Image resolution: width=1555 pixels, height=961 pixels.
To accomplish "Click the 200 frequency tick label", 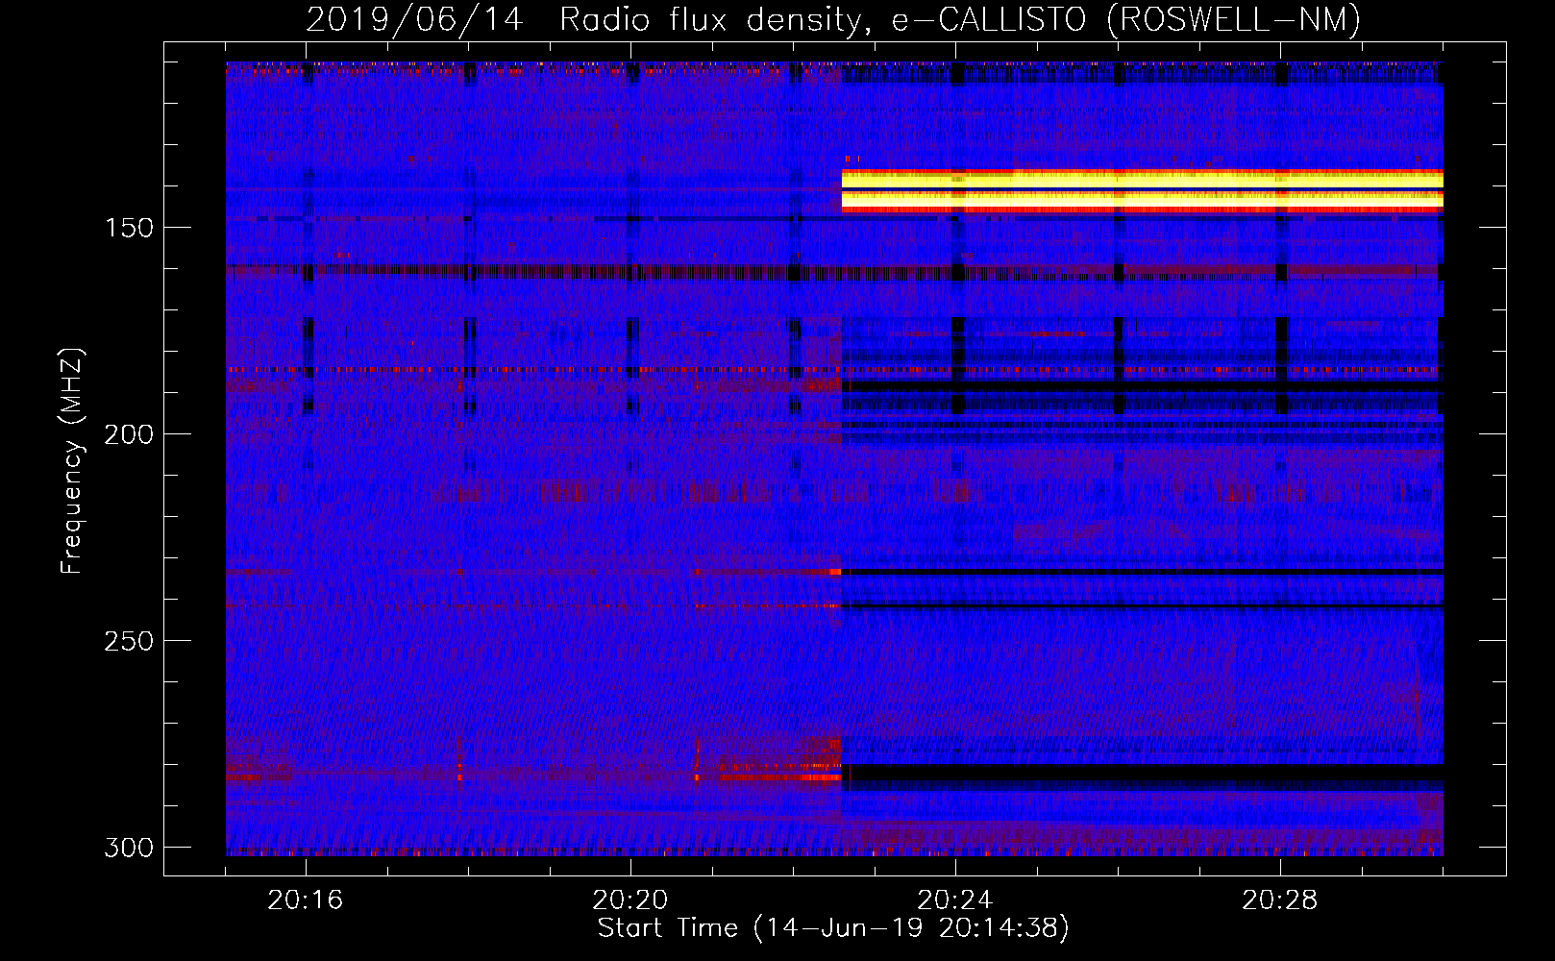I will click(x=129, y=434).
